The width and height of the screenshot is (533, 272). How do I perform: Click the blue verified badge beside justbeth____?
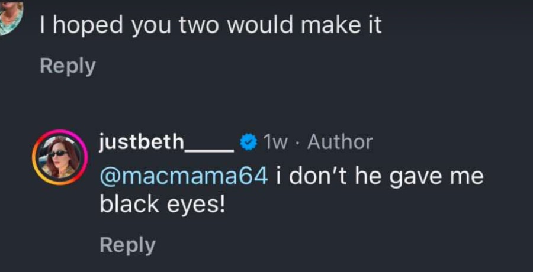tap(249, 143)
